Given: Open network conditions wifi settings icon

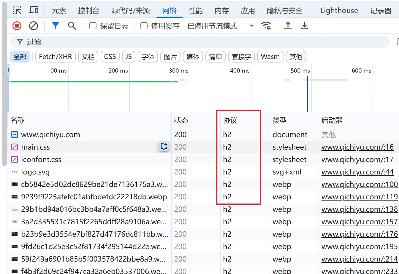Looking at the screenshot, I should pyautogui.click(x=266, y=26).
